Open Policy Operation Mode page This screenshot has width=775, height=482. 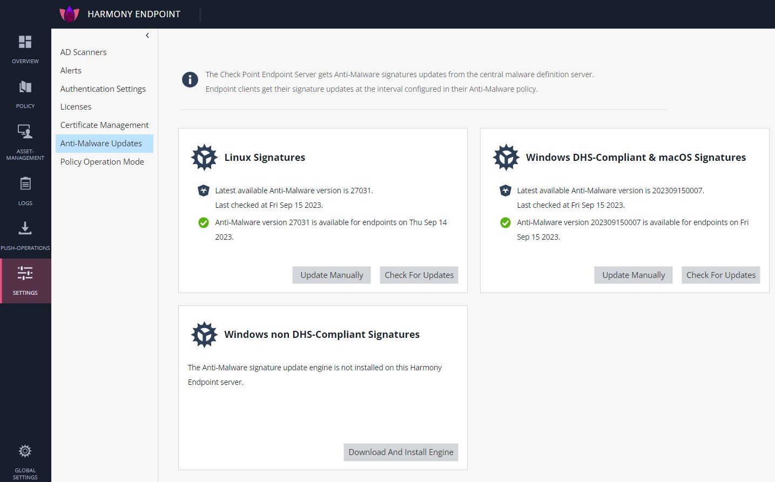(x=102, y=162)
